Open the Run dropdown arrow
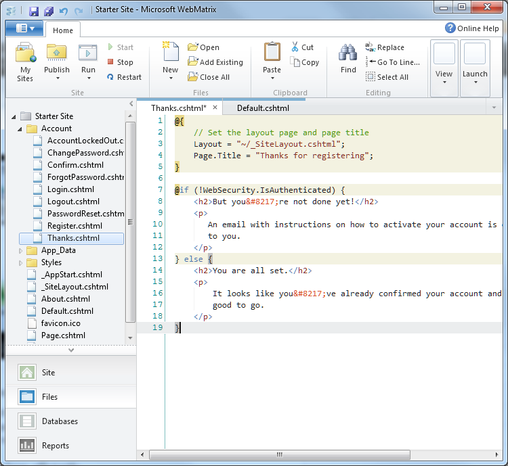The width and height of the screenshot is (508, 466). point(89,78)
